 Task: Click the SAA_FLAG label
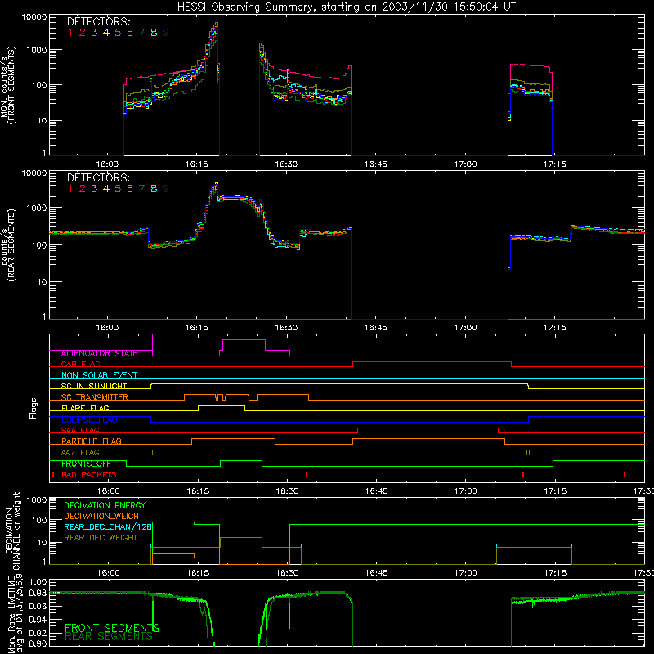[x=80, y=430]
